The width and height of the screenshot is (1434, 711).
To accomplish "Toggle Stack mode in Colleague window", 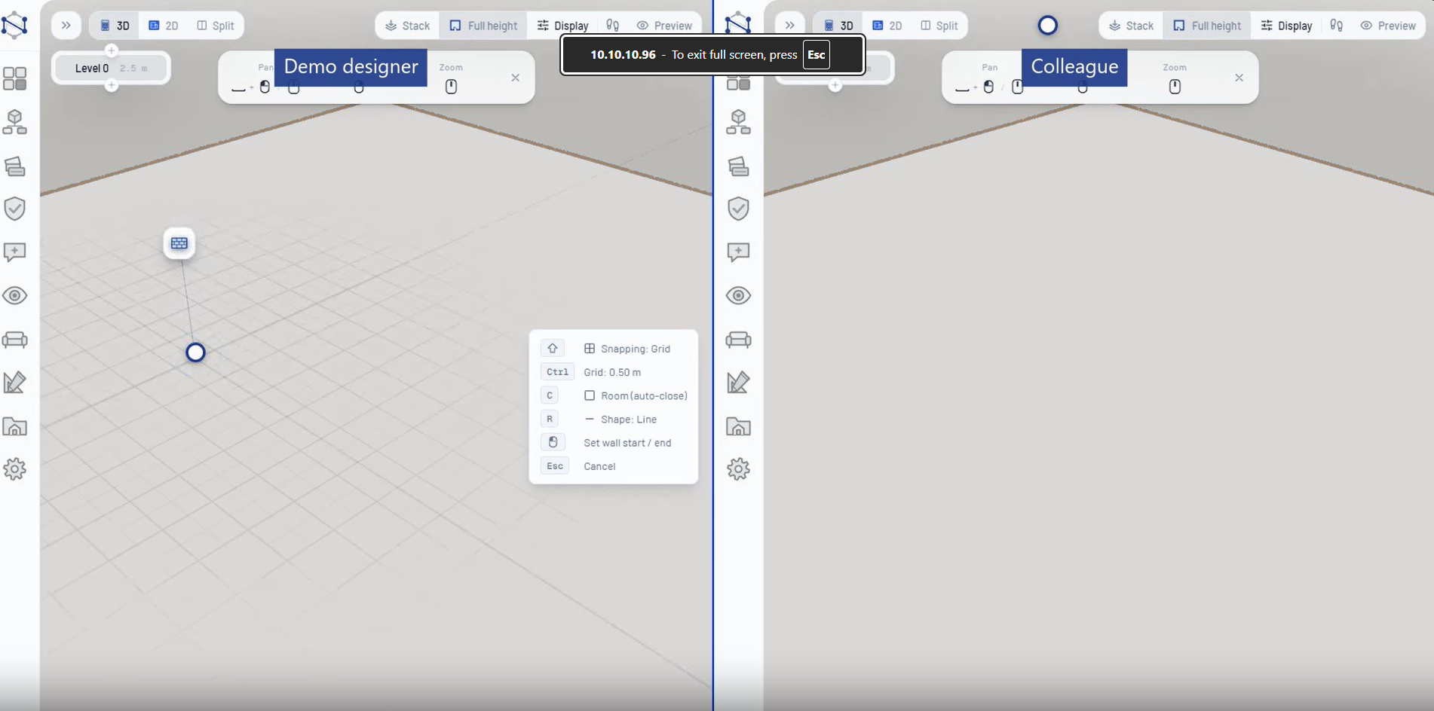I will 1131,26.
